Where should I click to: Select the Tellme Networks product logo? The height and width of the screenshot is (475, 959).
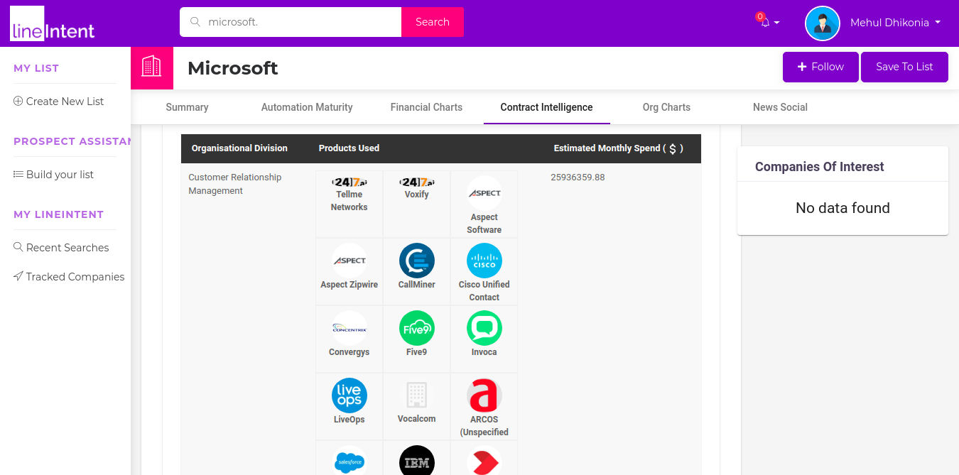350,182
